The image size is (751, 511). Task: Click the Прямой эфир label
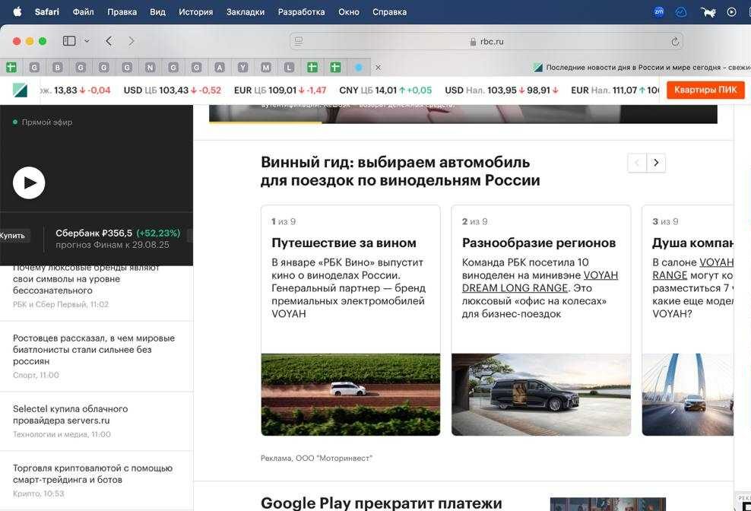click(47, 122)
